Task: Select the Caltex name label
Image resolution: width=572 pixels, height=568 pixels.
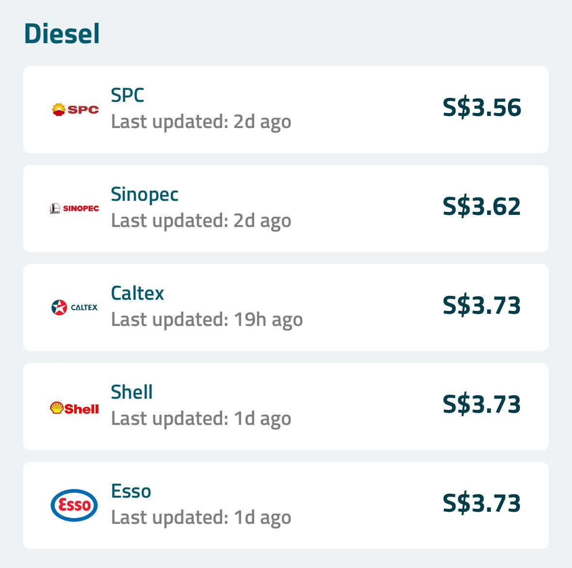Action: (137, 293)
